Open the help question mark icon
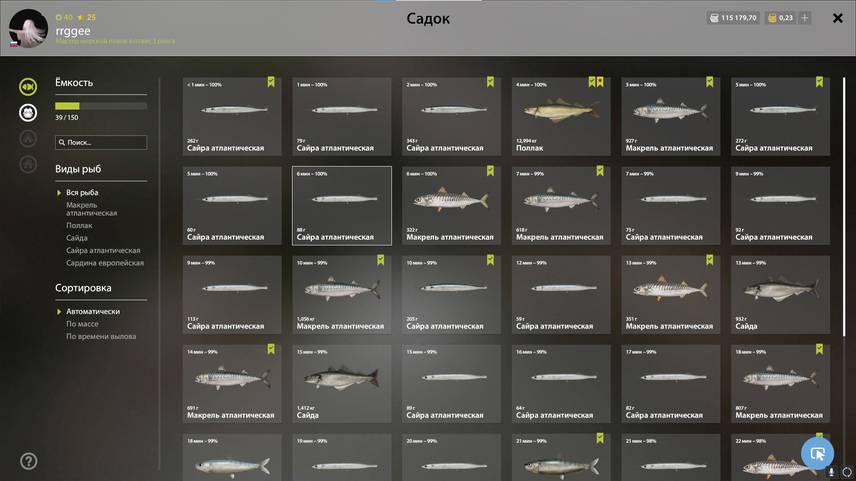Viewport: 856px width, 481px height. 29,461
